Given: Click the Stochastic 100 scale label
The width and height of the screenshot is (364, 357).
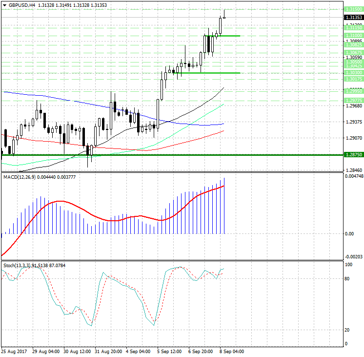Looking at the screenshot, I should (x=349, y=265).
